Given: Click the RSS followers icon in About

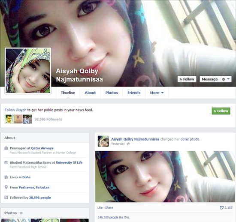Looking at the screenshot, I should pyautogui.click(x=6, y=197).
